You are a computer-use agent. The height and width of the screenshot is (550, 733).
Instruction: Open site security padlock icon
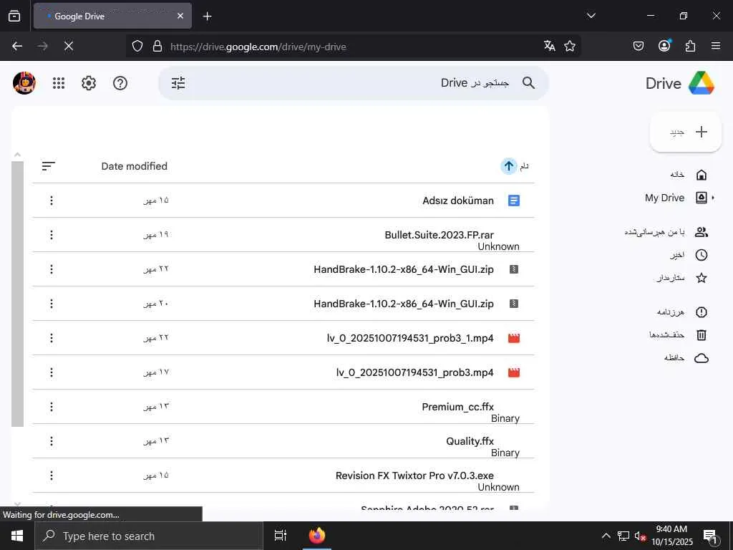(157, 46)
